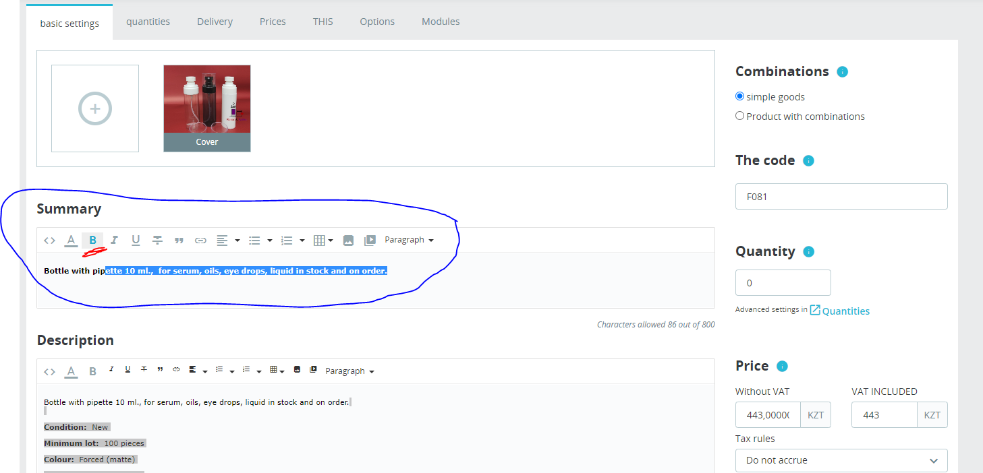Toggle Bold in Summary editor toolbar
The image size is (983, 473).
(x=92, y=240)
